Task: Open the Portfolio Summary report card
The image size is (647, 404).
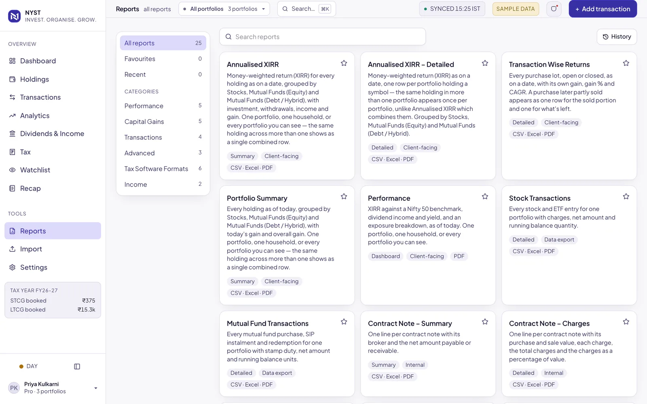Action: point(287,245)
